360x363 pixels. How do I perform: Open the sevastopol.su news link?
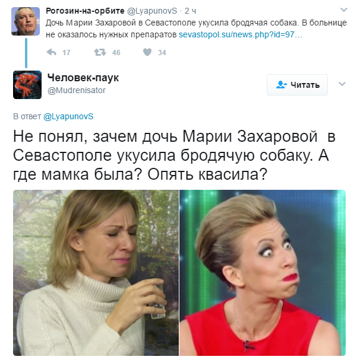click(x=241, y=34)
